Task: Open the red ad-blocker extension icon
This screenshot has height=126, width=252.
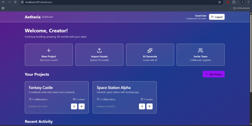Action: click(228, 2)
